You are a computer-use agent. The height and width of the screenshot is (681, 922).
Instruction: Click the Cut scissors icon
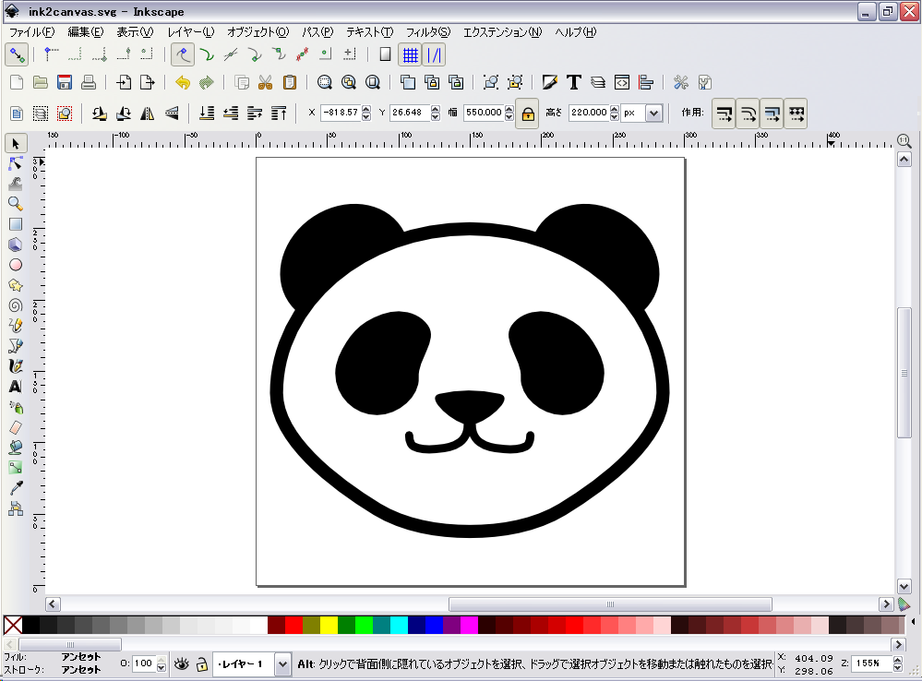click(x=266, y=82)
